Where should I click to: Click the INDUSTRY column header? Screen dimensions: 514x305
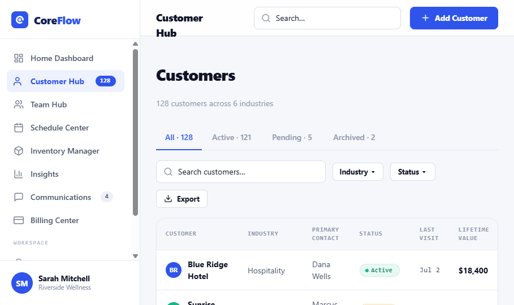coord(263,234)
